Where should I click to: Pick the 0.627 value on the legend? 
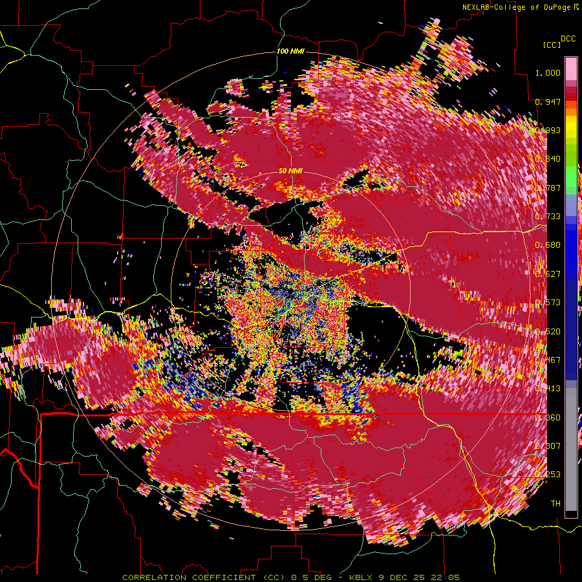[548, 274]
